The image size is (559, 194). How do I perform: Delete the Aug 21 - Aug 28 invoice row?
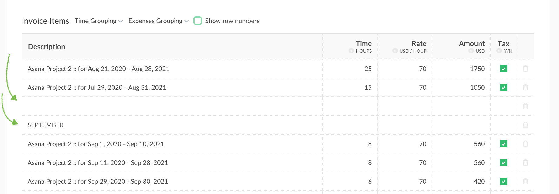[525, 69]
